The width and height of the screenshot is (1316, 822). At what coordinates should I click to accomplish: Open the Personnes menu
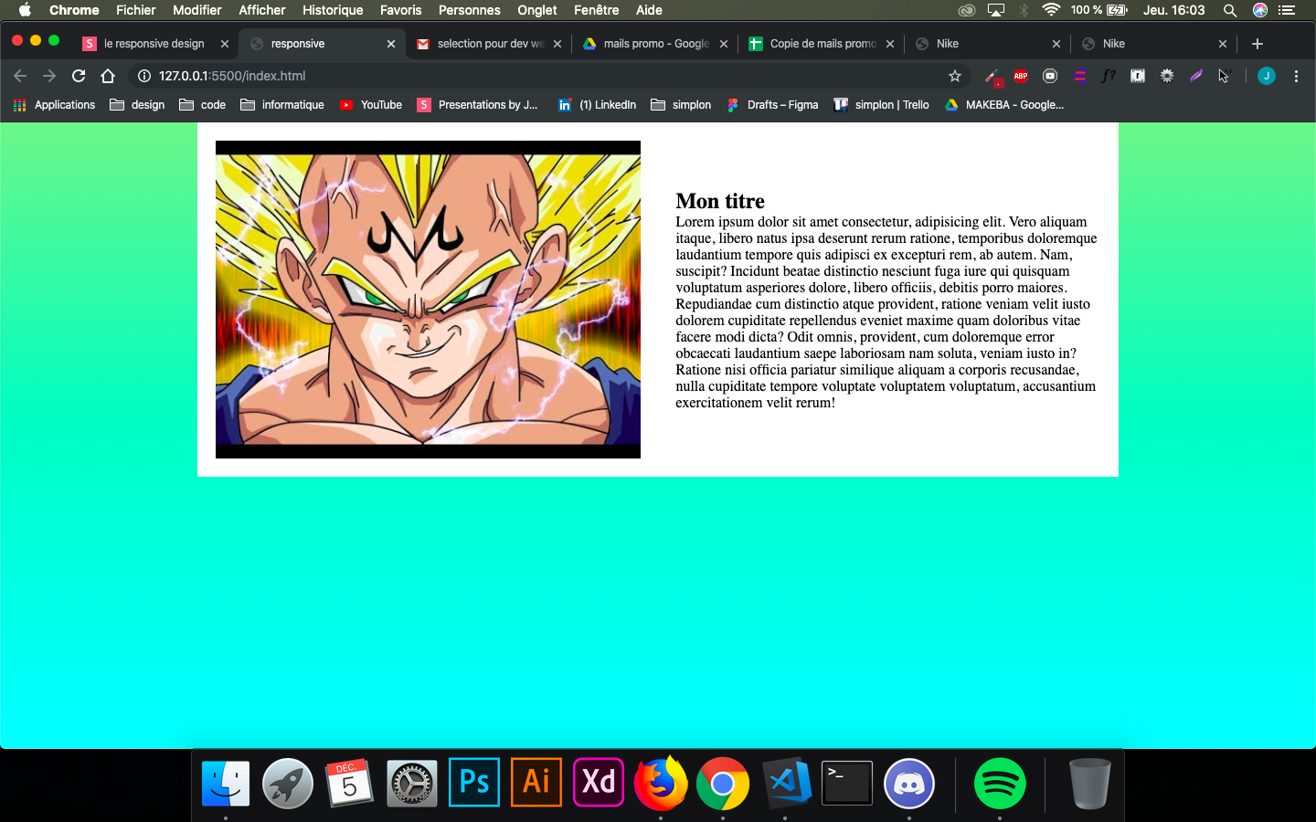[x=470, y=10]
